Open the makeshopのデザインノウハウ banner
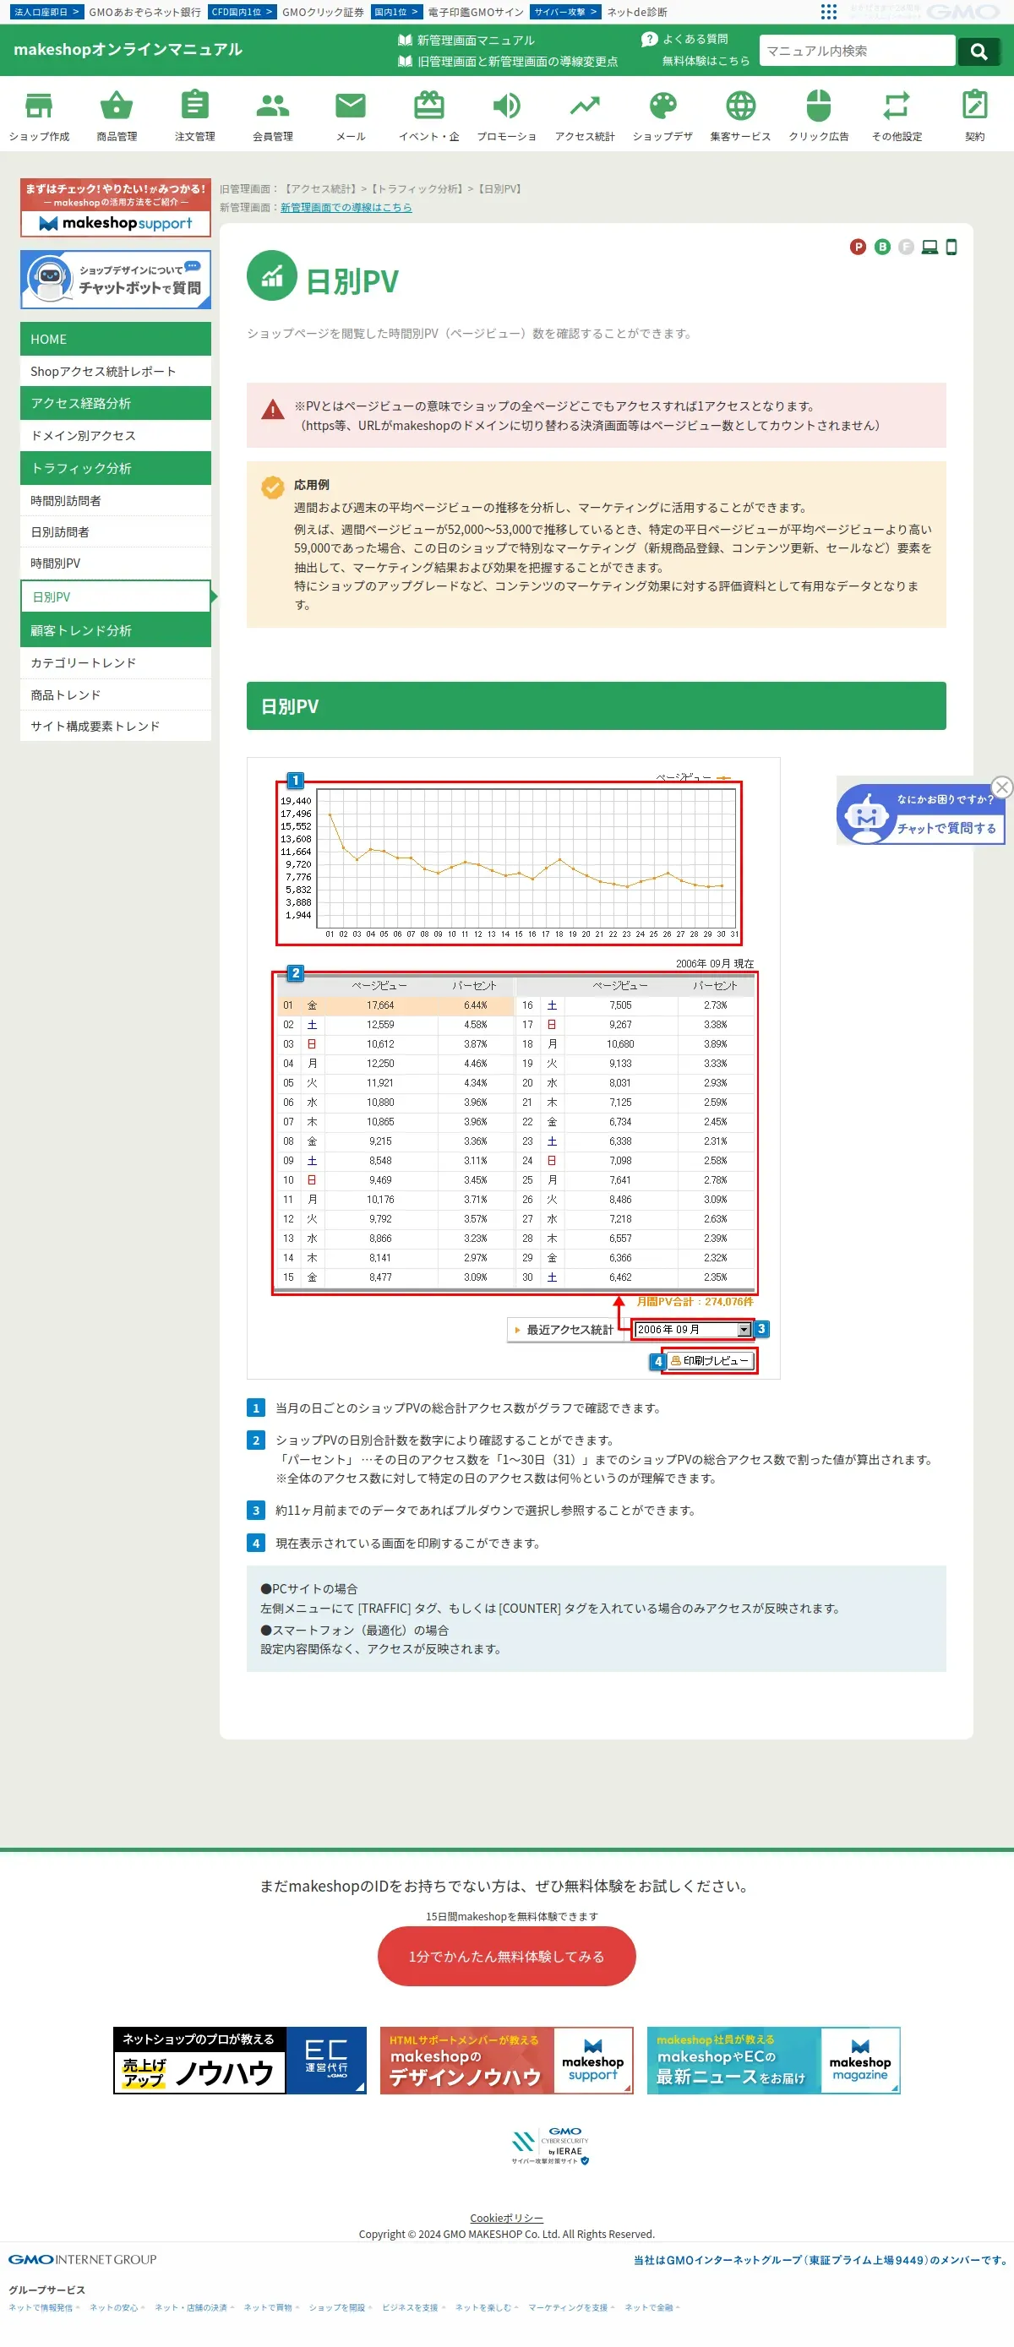The height and width of the screenshot is (2347, 1014). click(506, 2061)
